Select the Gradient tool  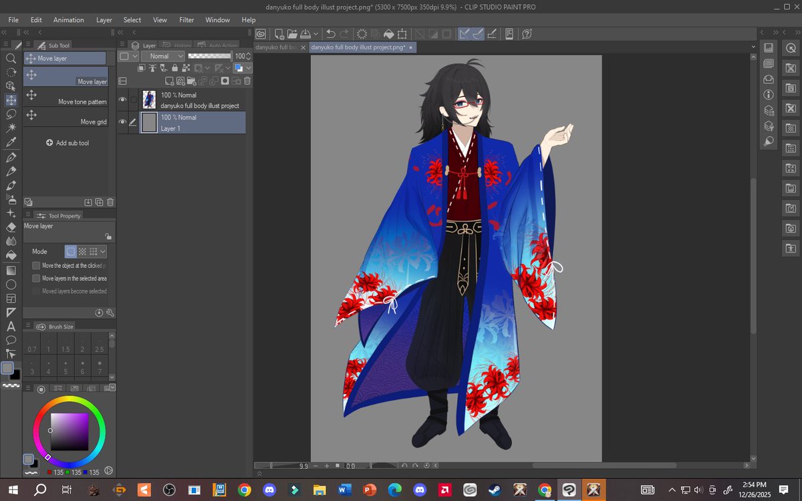[11, 270]
